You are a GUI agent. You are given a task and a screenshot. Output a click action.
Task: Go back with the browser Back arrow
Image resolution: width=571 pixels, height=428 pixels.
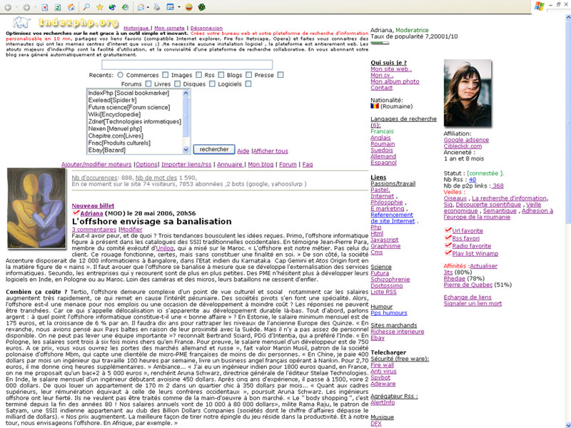coord(8,7)
